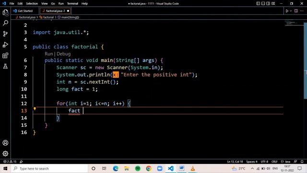Open the File menu
Viewport: 307px width, 173px height.
pyautogui.click(x=12, y=3)
